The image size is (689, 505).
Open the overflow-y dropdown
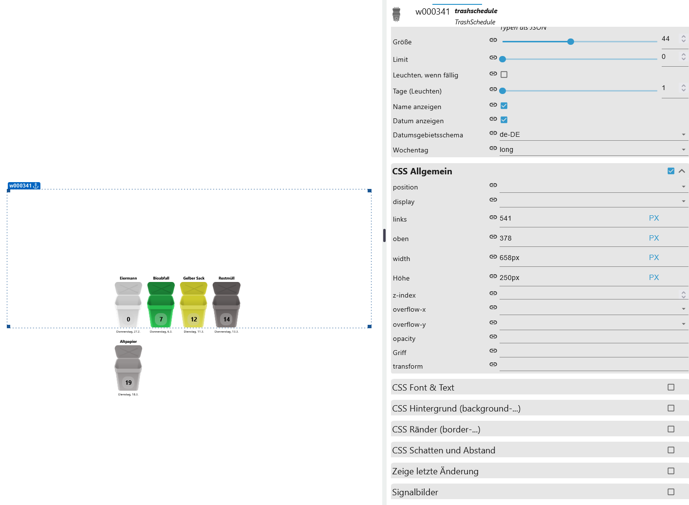click(594, 324)
